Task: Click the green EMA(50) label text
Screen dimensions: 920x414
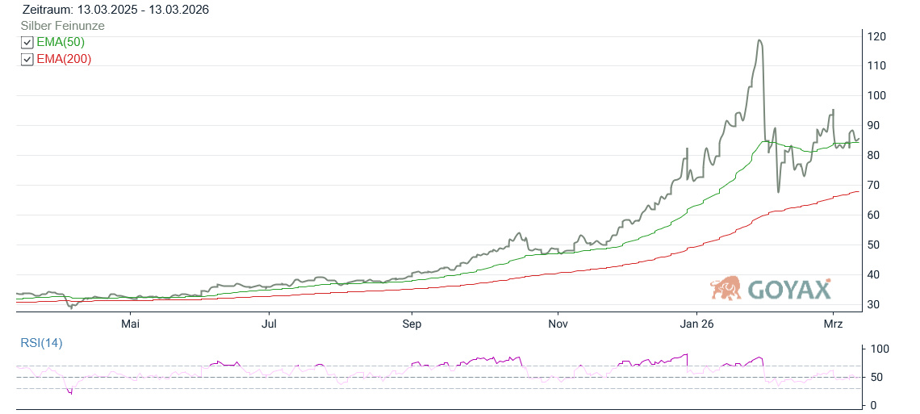Action: coord(61,42)
